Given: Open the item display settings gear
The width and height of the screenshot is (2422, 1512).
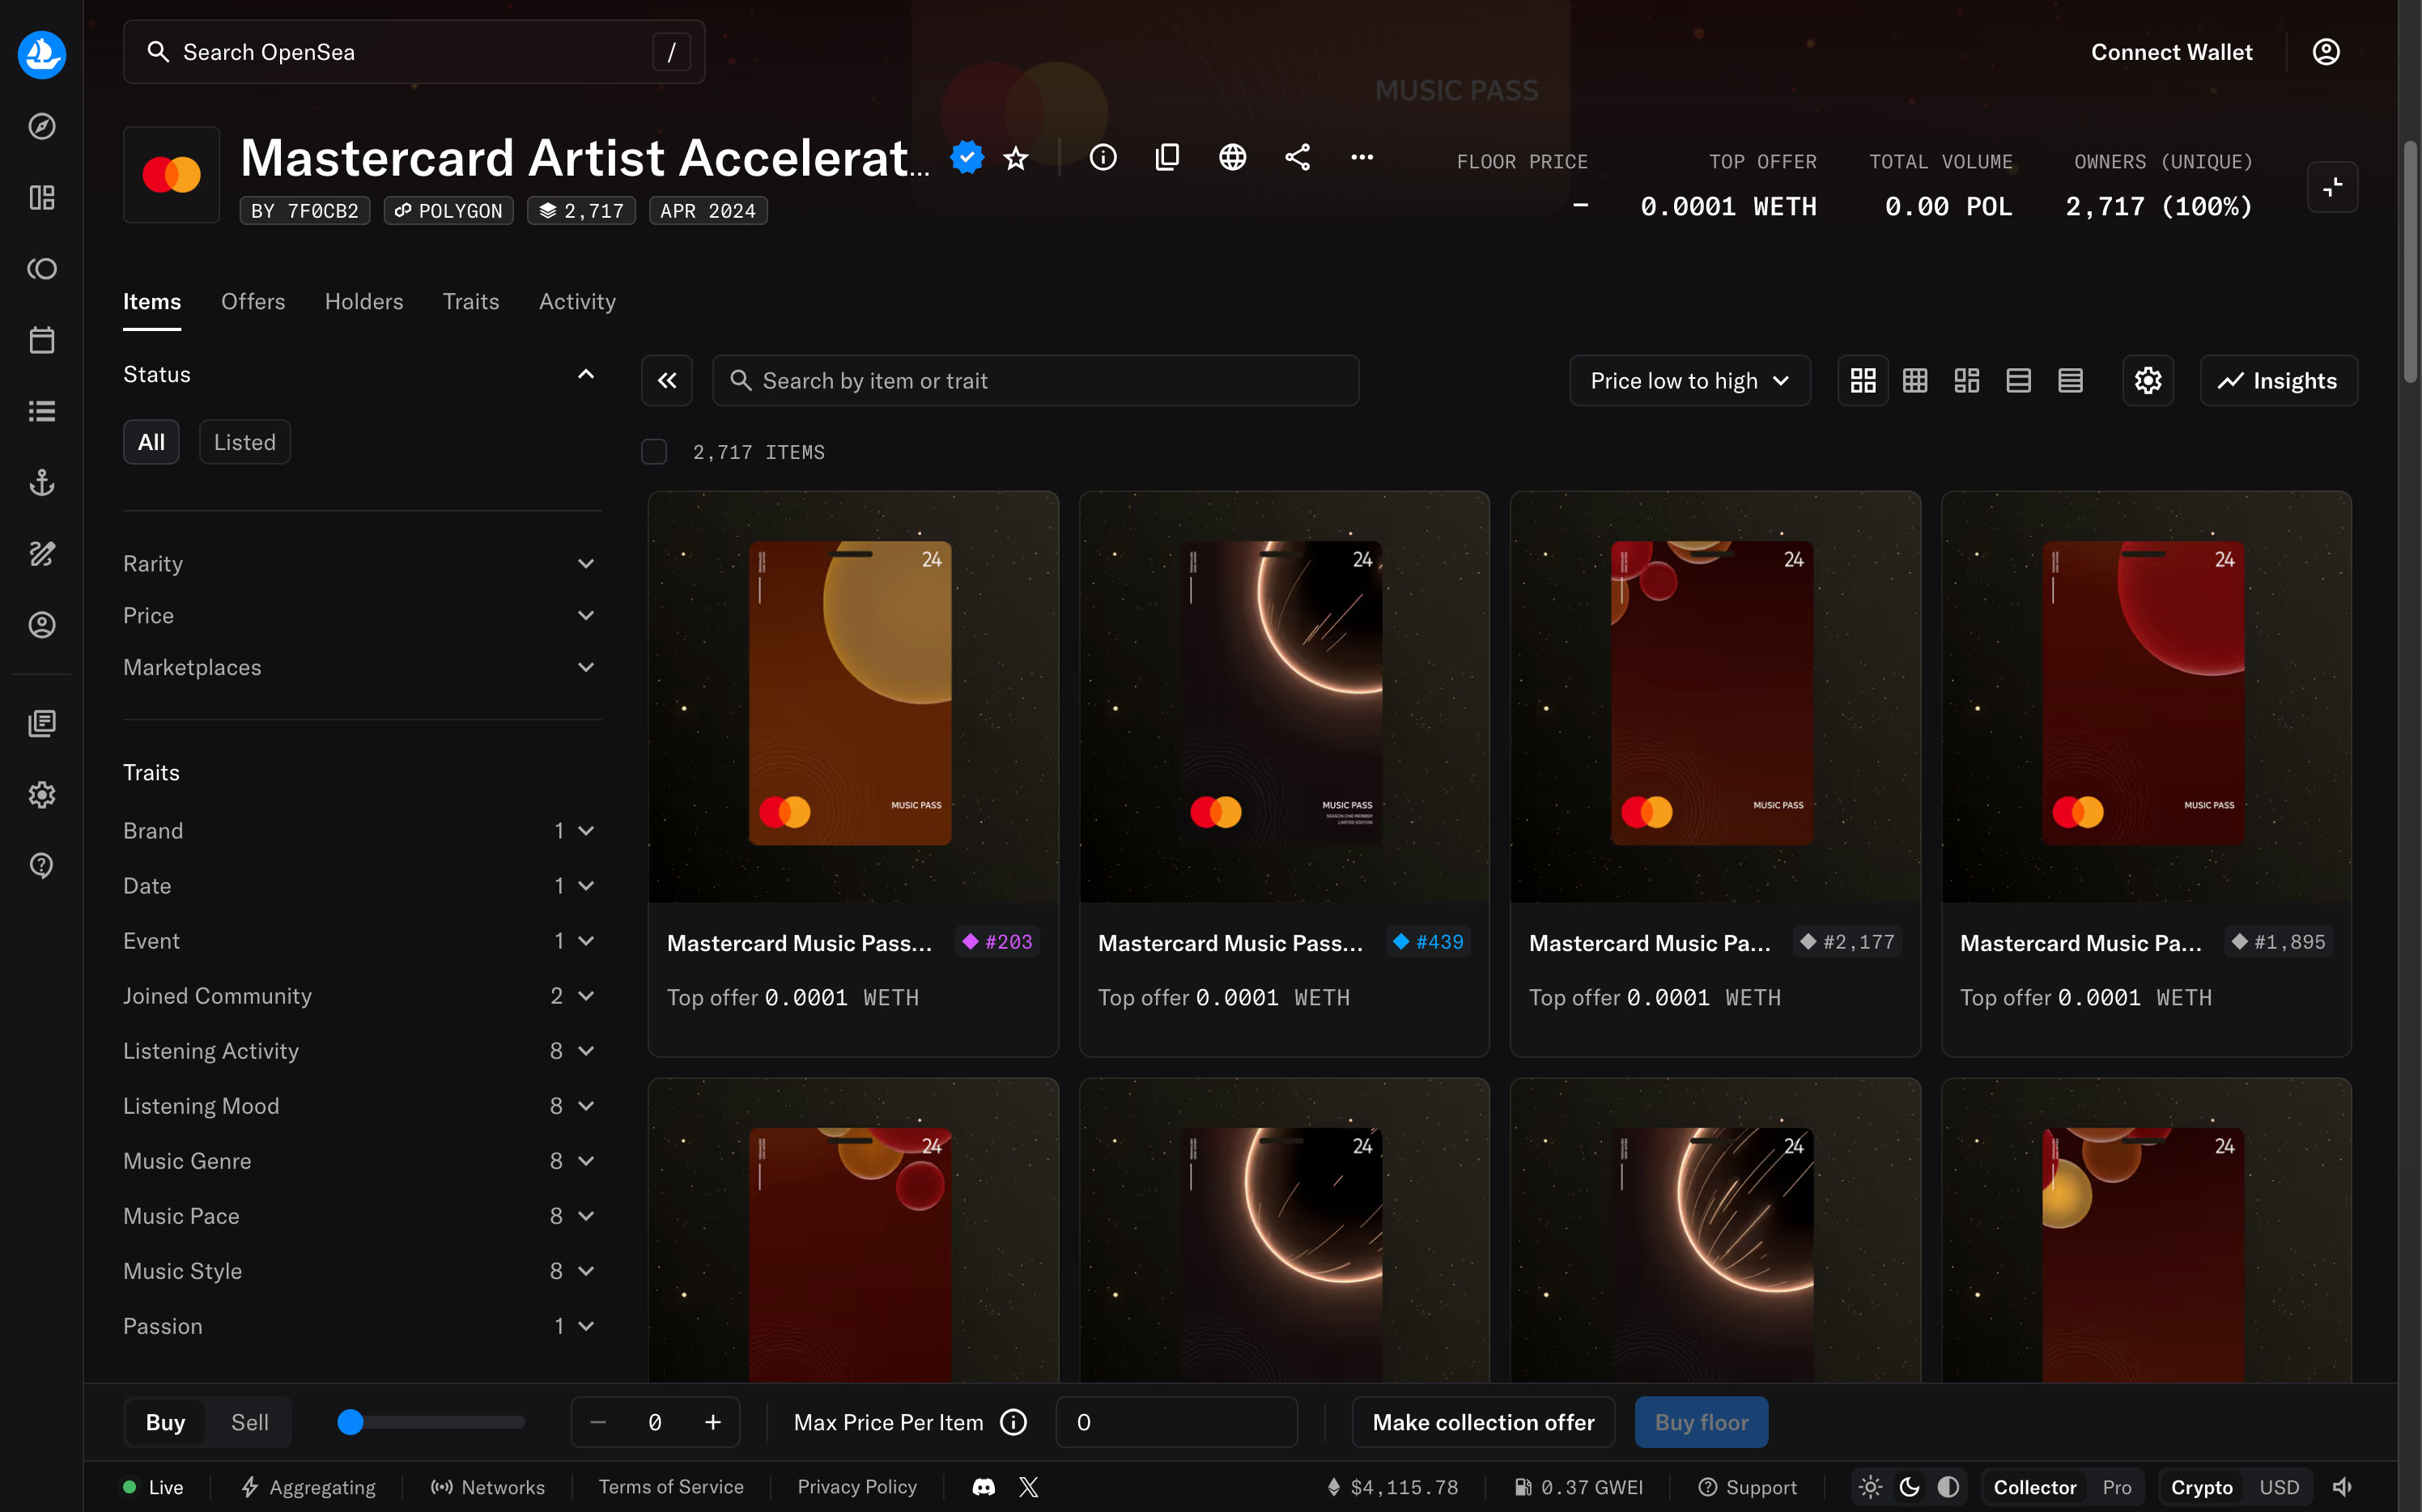Looking at the screenshot, I should [2147, 381].
